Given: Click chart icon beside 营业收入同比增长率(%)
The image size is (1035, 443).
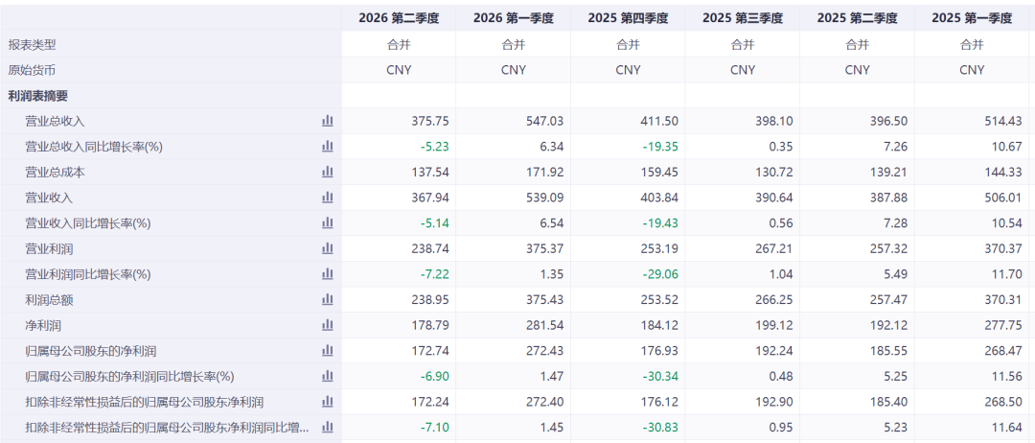Looking at the screenshot, I should coord(327,223).
